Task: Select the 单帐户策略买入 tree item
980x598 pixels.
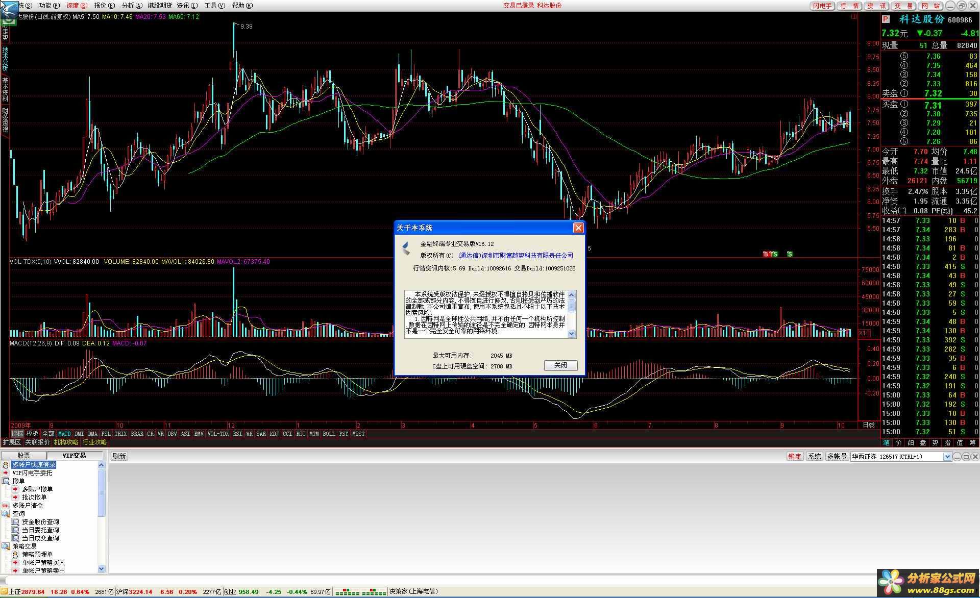Action: [x=43, y=563]
